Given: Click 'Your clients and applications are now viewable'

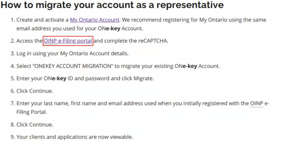Looking at the screenshot, I should tap(75, 137).
